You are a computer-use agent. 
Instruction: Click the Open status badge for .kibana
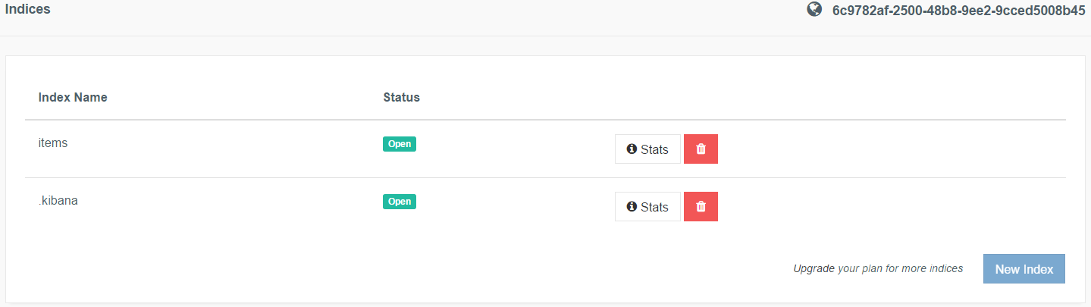coord(400,202)
